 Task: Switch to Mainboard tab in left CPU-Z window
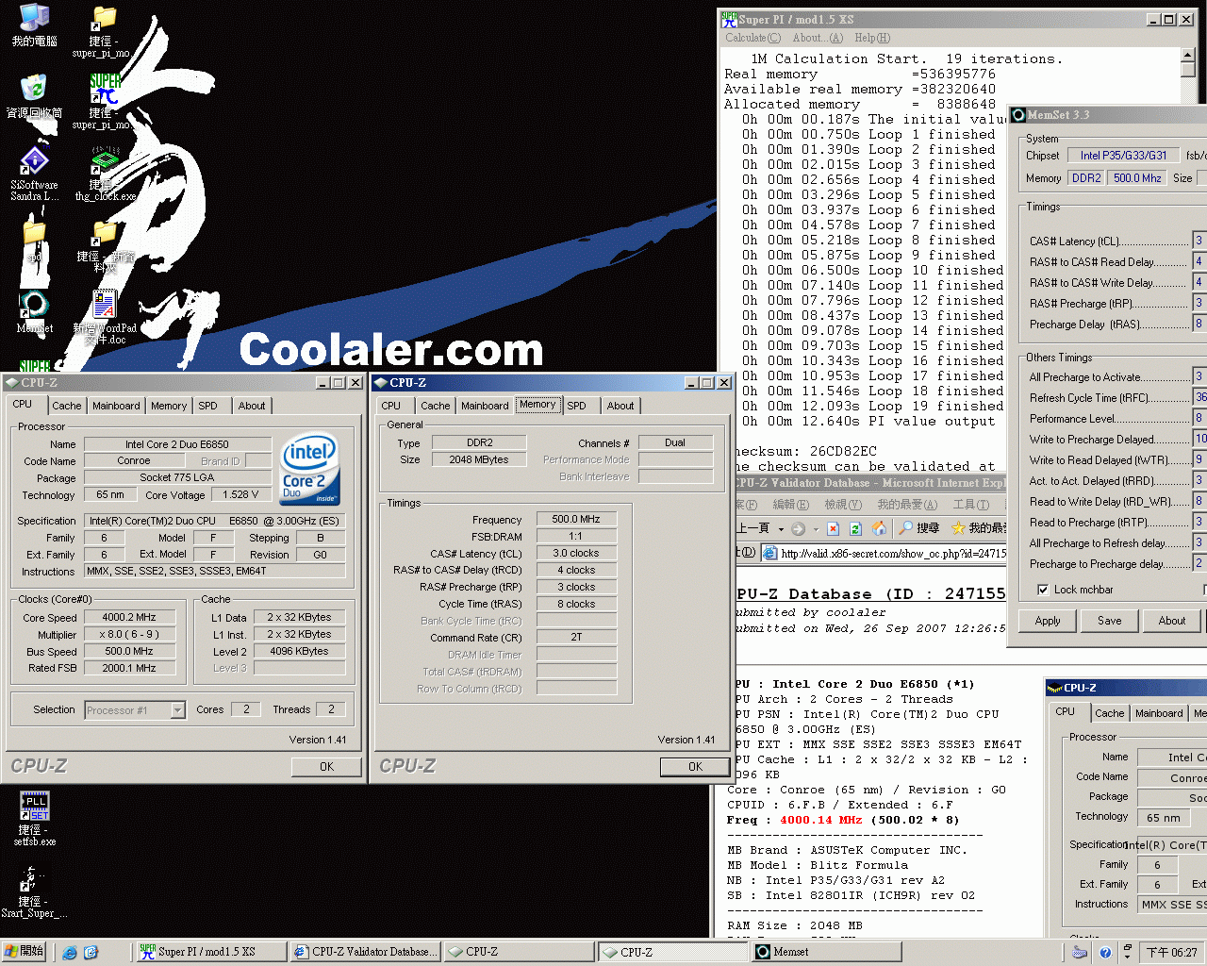(116, 406)
